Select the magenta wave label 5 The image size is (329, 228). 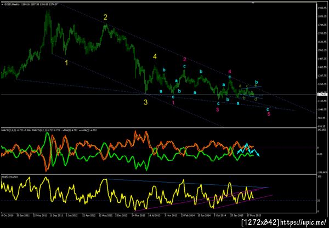tap(269, 114)
